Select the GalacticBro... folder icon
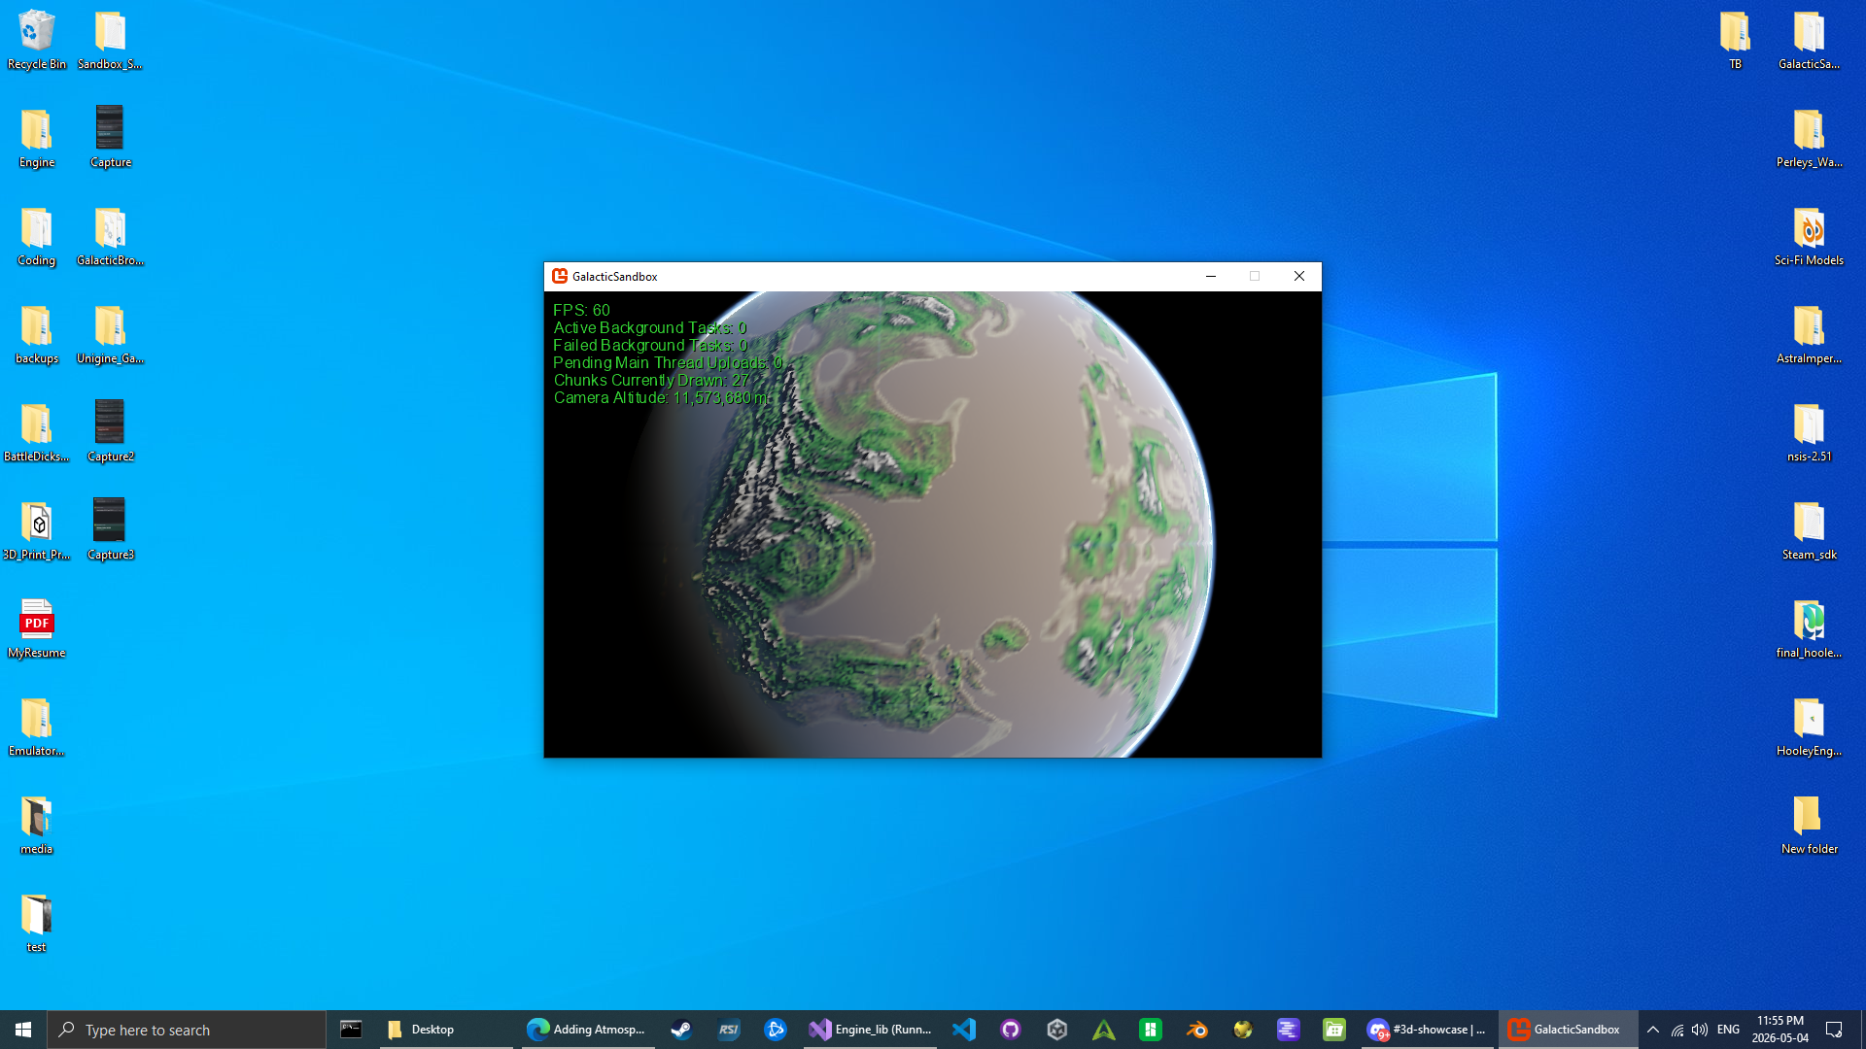1866x1049 pixels. 111,236
